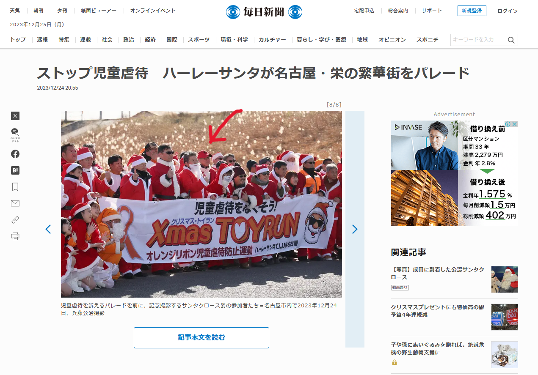Image resolution: width=538 pixels, height=375 pixels.
Task: Show the previous photo with left chevron
Action: click(x=48, y=229)
